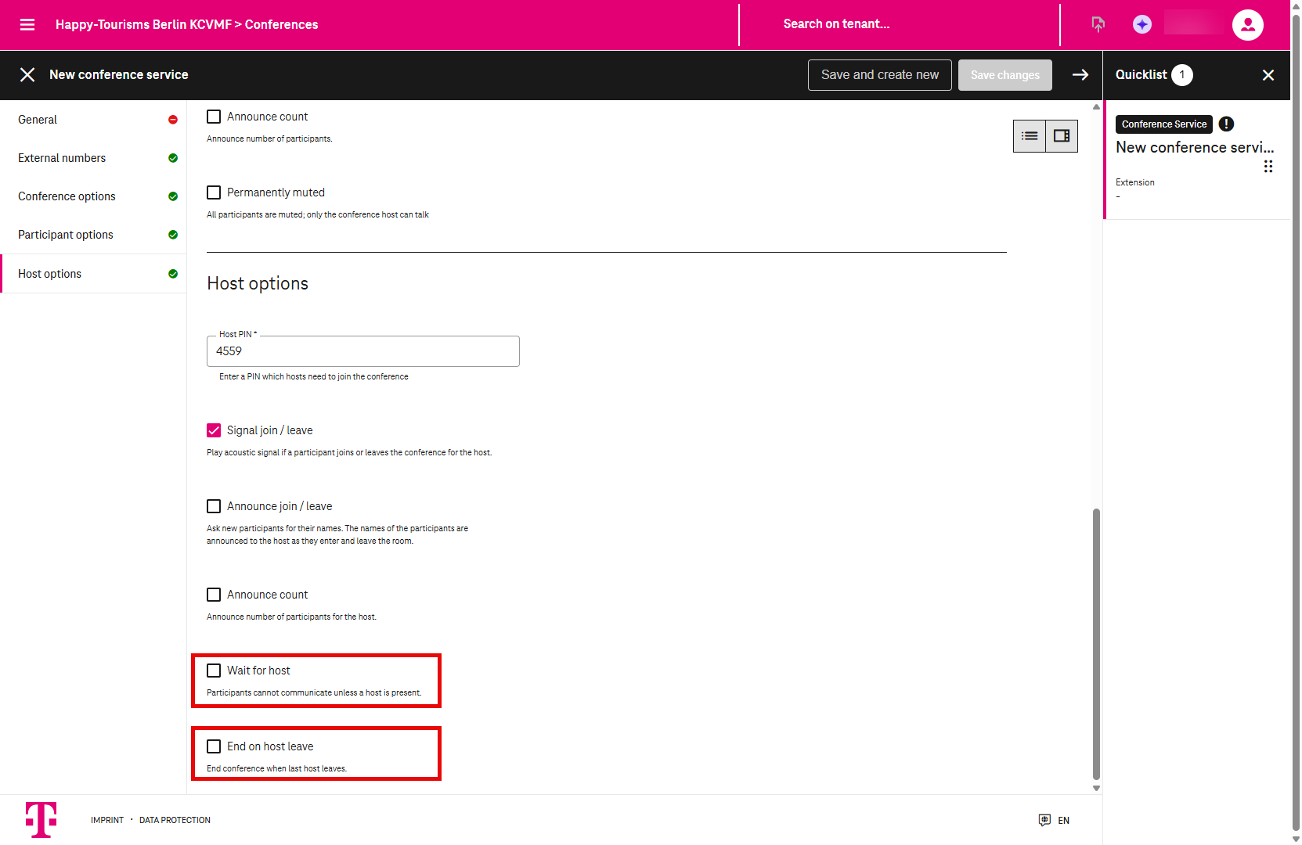This screenshot has height=845, width=1302.
Task: Open the hamburger main menu
Action: click(x=27, y=24)
